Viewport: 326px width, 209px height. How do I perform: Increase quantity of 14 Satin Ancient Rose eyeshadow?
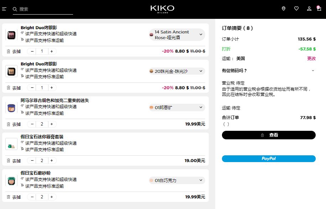tap(52, 51)
